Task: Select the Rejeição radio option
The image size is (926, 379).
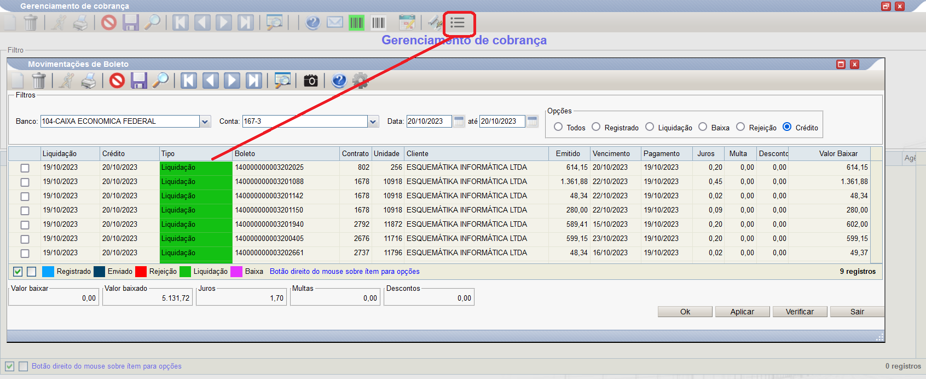Action: tap(740, 127)
